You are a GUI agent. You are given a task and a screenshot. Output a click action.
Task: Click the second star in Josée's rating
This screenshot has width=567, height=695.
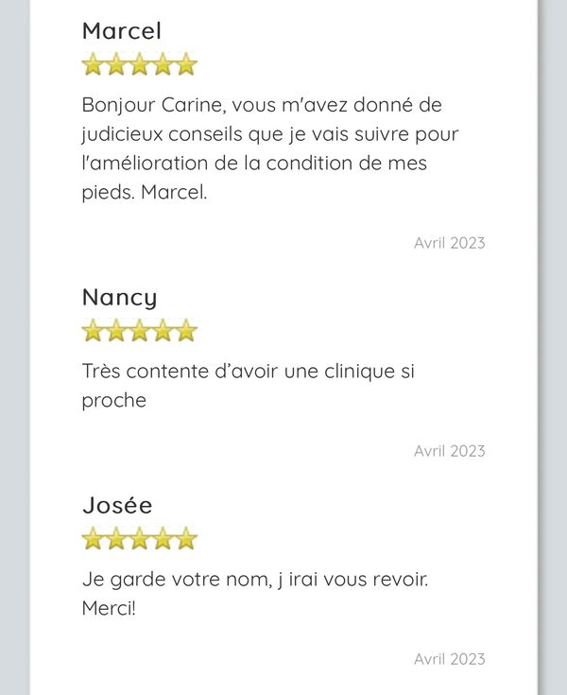point(117,539)
